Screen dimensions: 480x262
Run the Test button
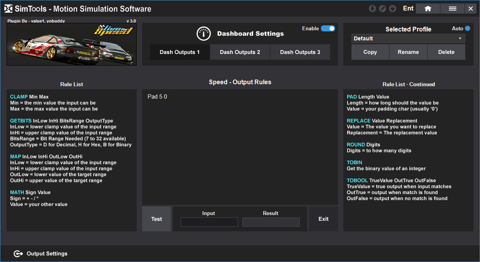[x=157, y=219]
